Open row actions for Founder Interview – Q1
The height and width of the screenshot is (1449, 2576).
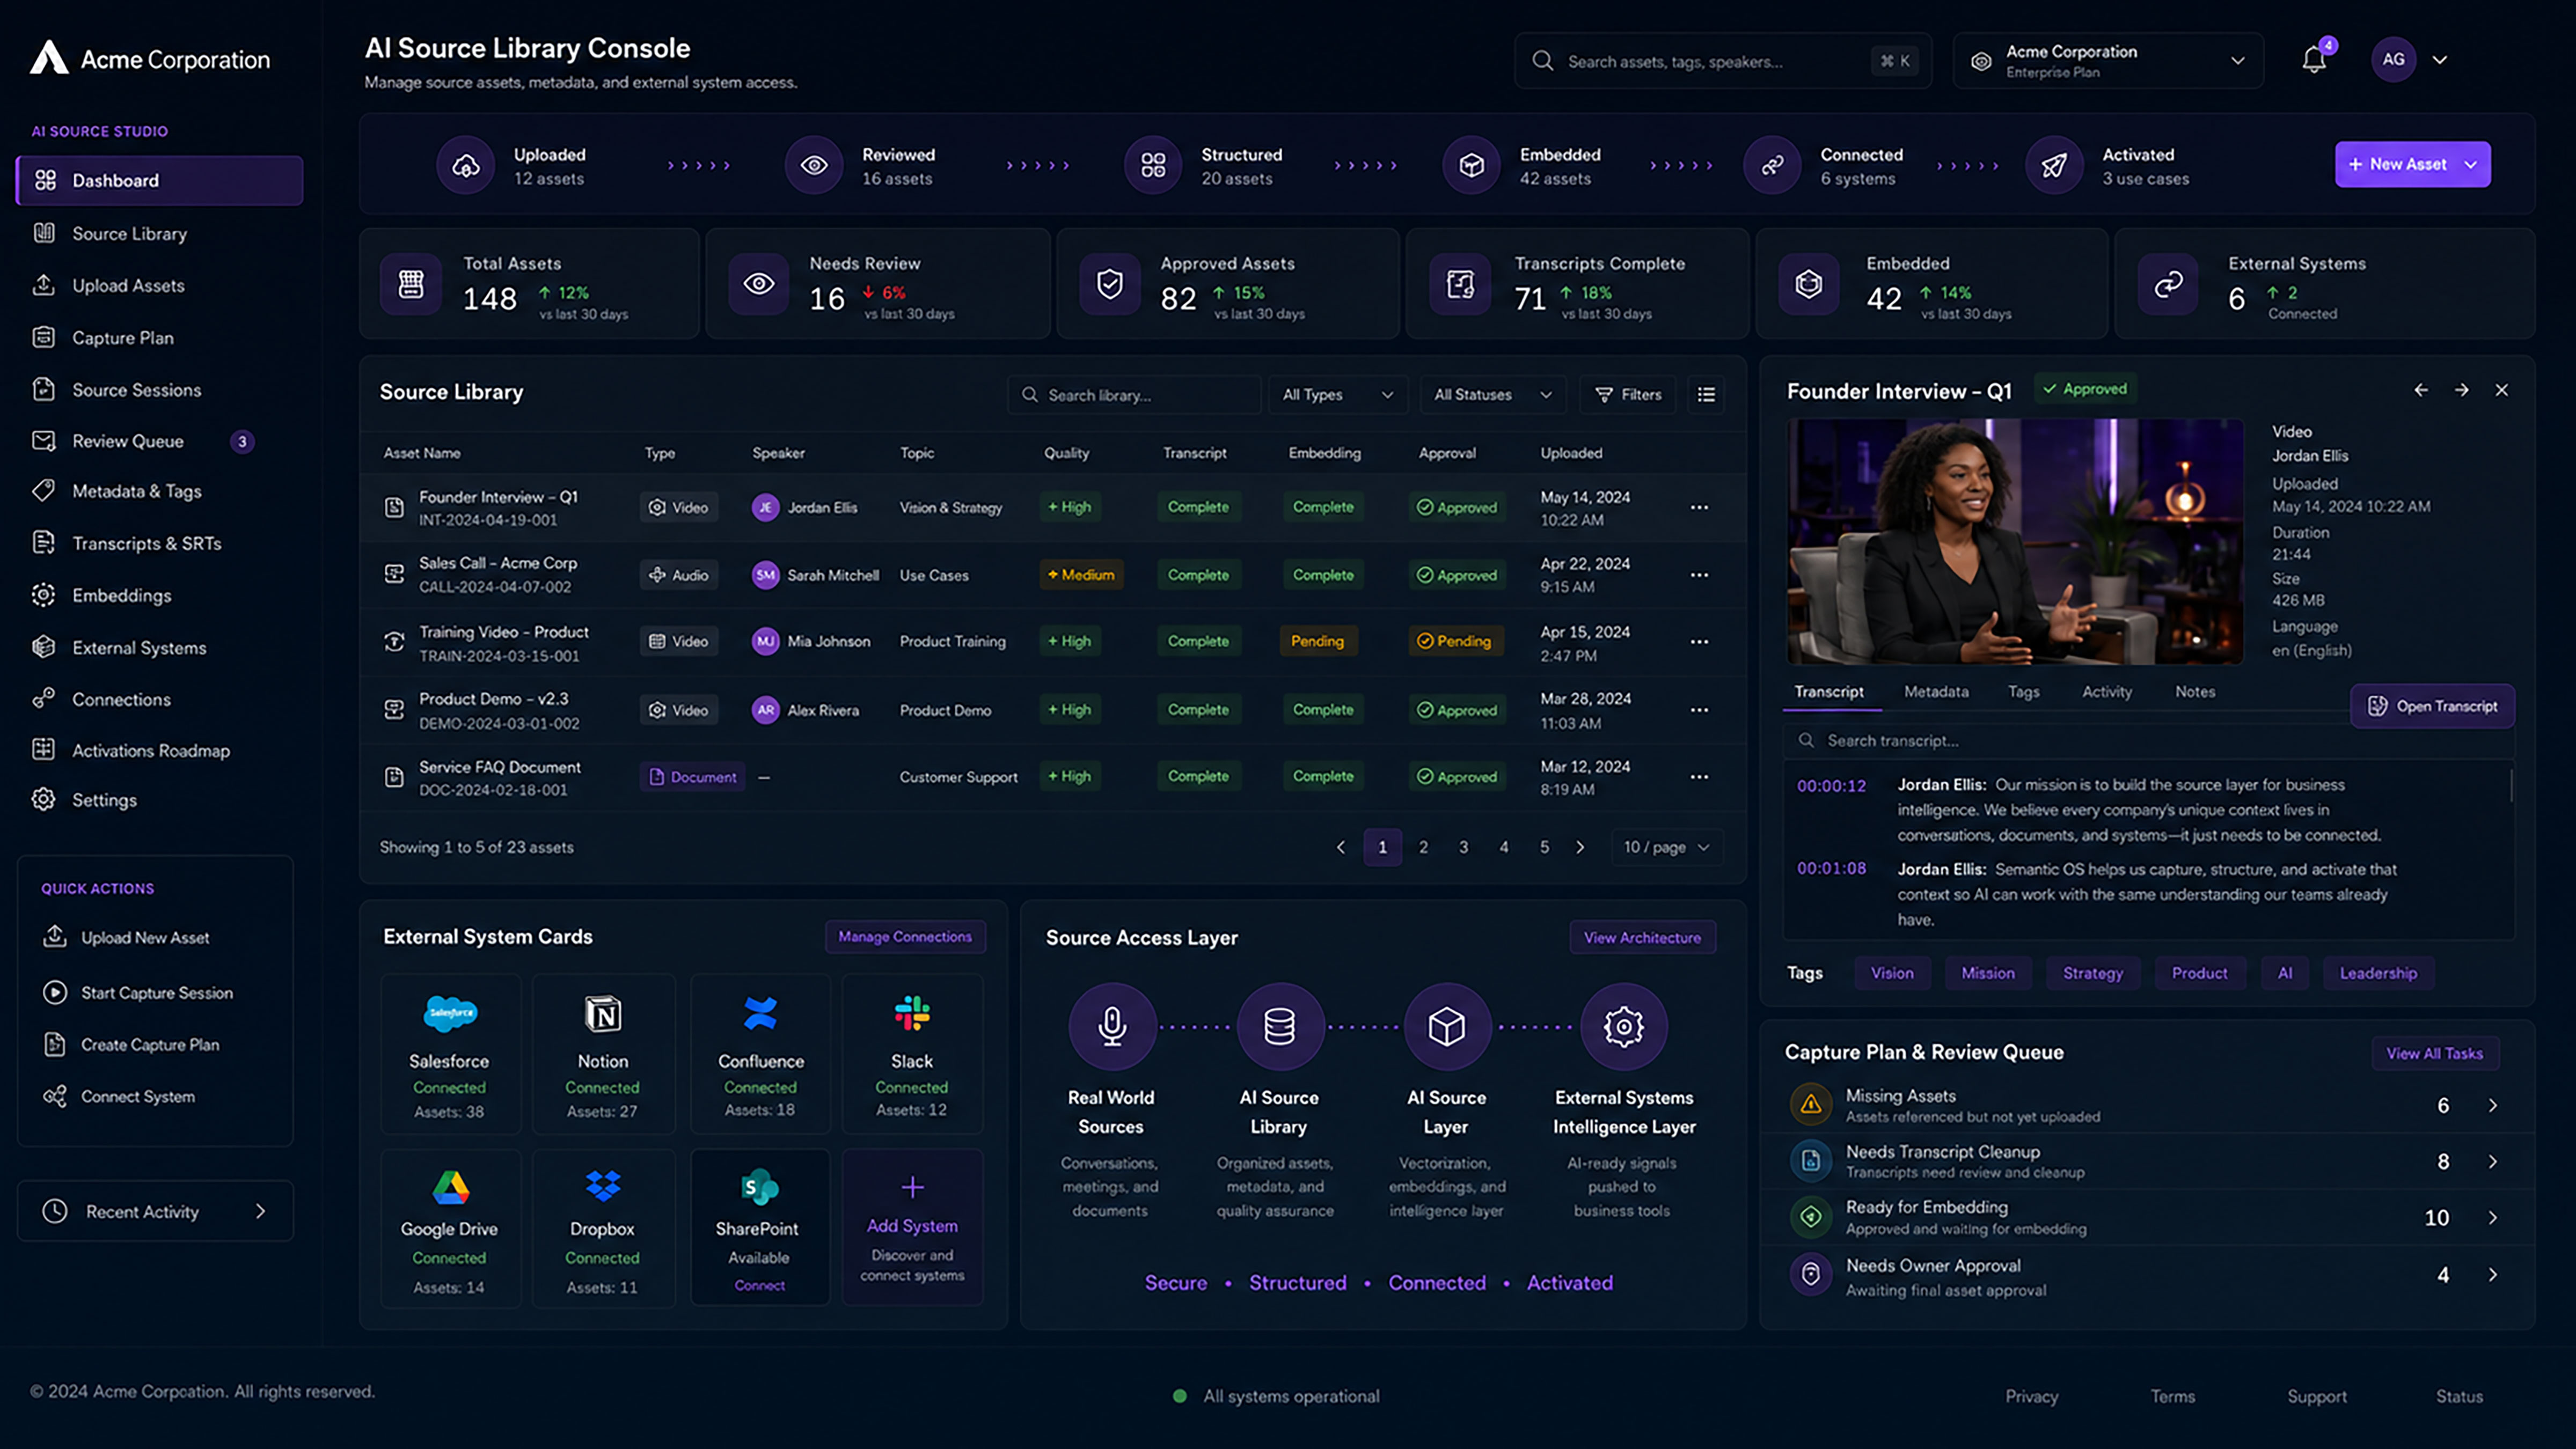click(1699, 507)
